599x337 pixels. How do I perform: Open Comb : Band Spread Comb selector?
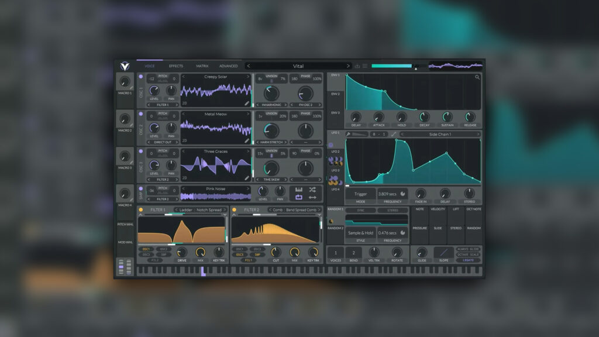(294, 210)
